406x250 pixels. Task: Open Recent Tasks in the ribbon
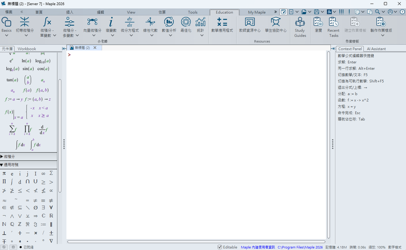tap(333, 27)
